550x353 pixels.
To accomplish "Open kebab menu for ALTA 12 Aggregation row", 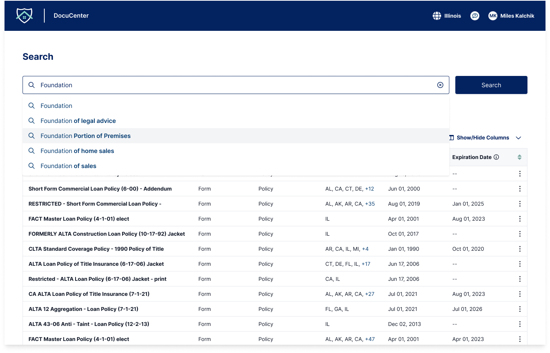I will [520, 309].
